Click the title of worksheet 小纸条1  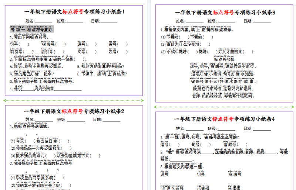pyautogui.click(x=74, y=12)
